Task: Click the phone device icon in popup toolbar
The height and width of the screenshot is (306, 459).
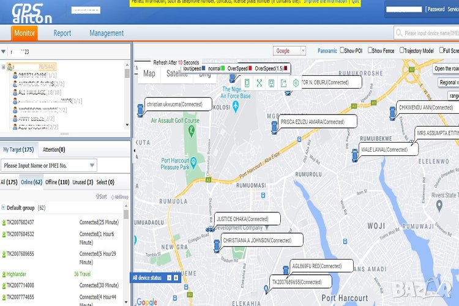Action: [x=247, y=83]
